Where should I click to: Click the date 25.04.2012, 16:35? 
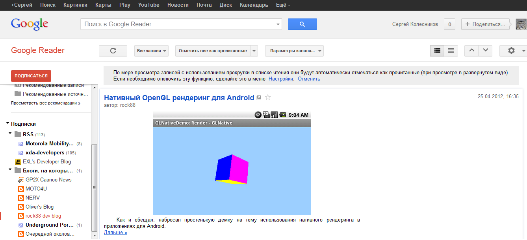pyautogui.click(x=498, y=96)
